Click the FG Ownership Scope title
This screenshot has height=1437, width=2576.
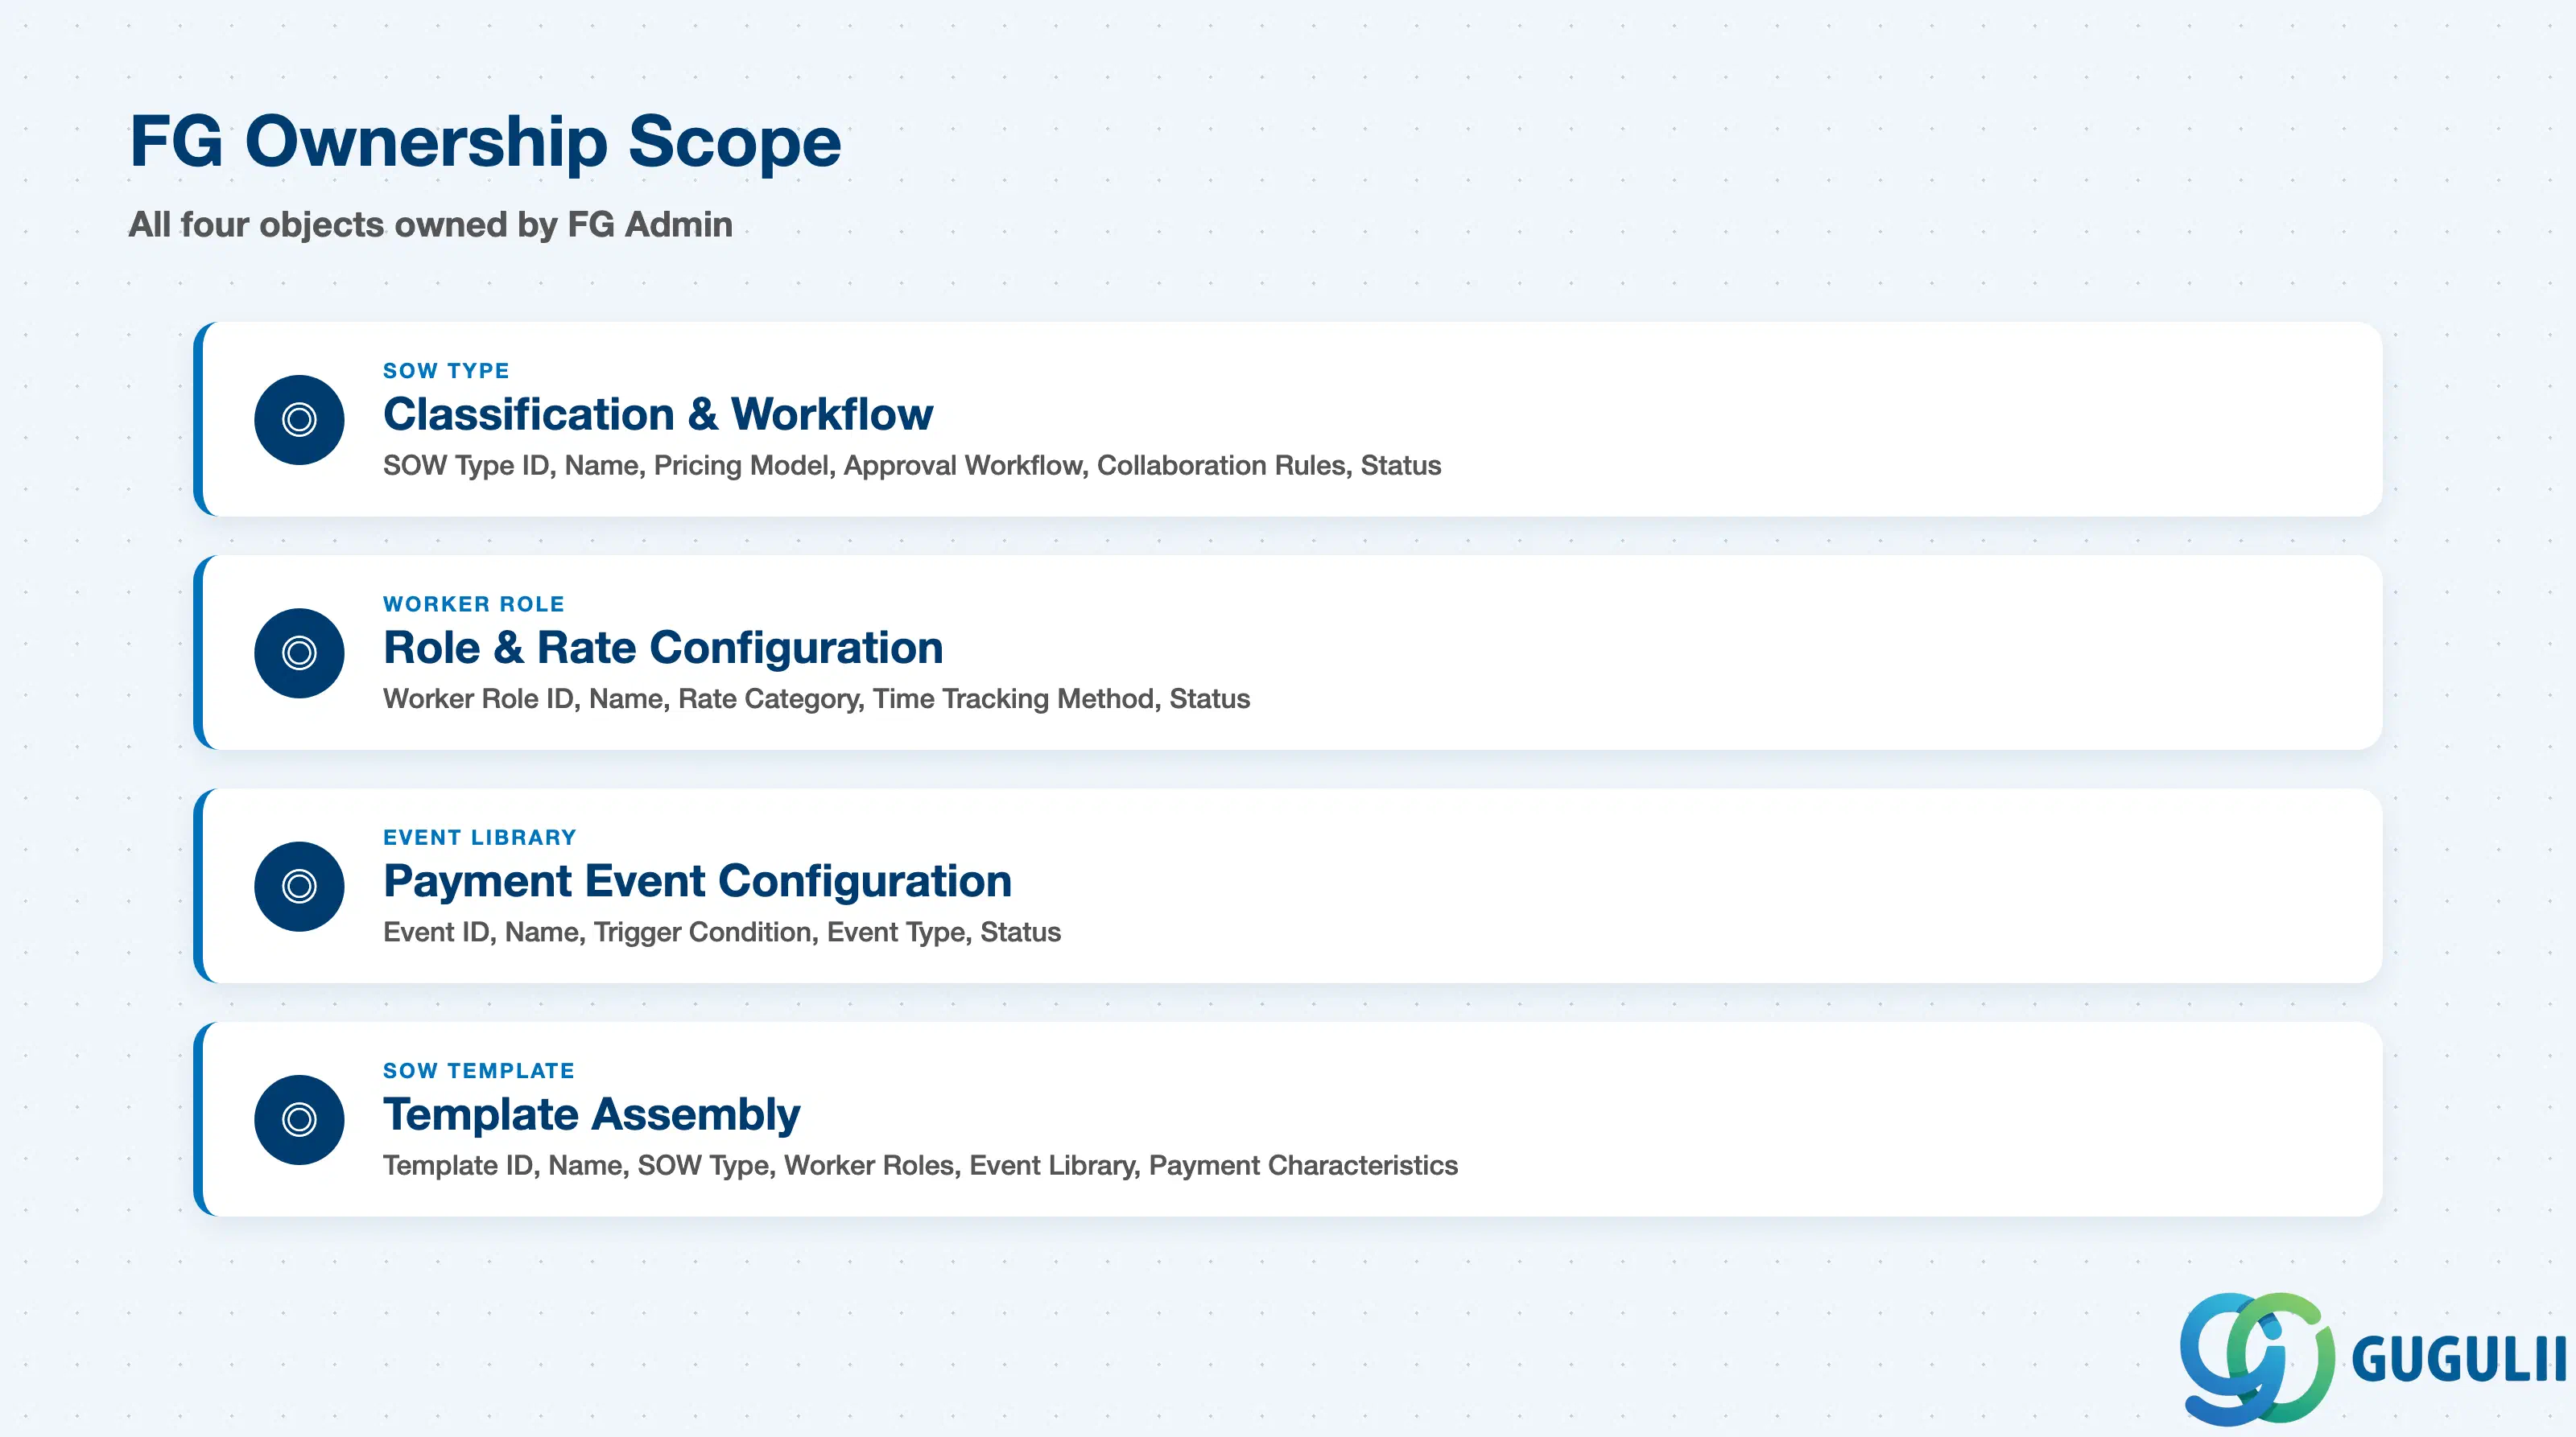click(485, 142)
